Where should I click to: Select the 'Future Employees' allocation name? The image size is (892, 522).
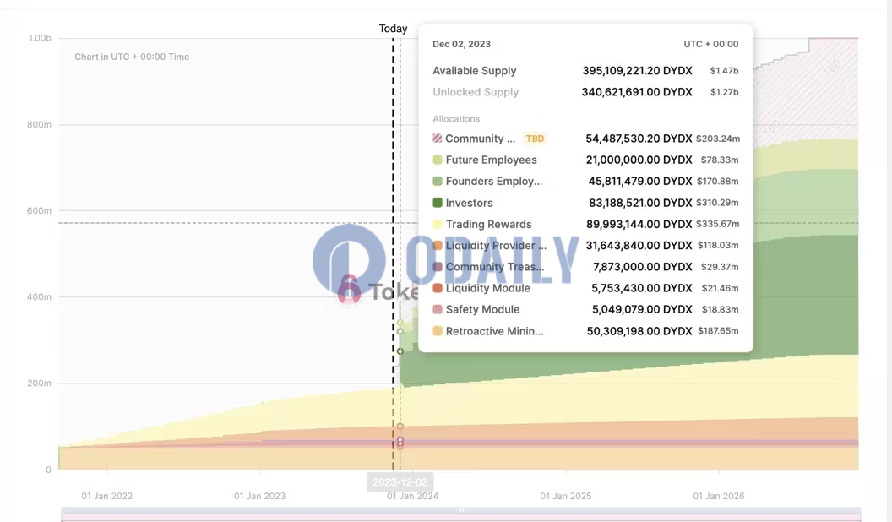click(491, 160)
